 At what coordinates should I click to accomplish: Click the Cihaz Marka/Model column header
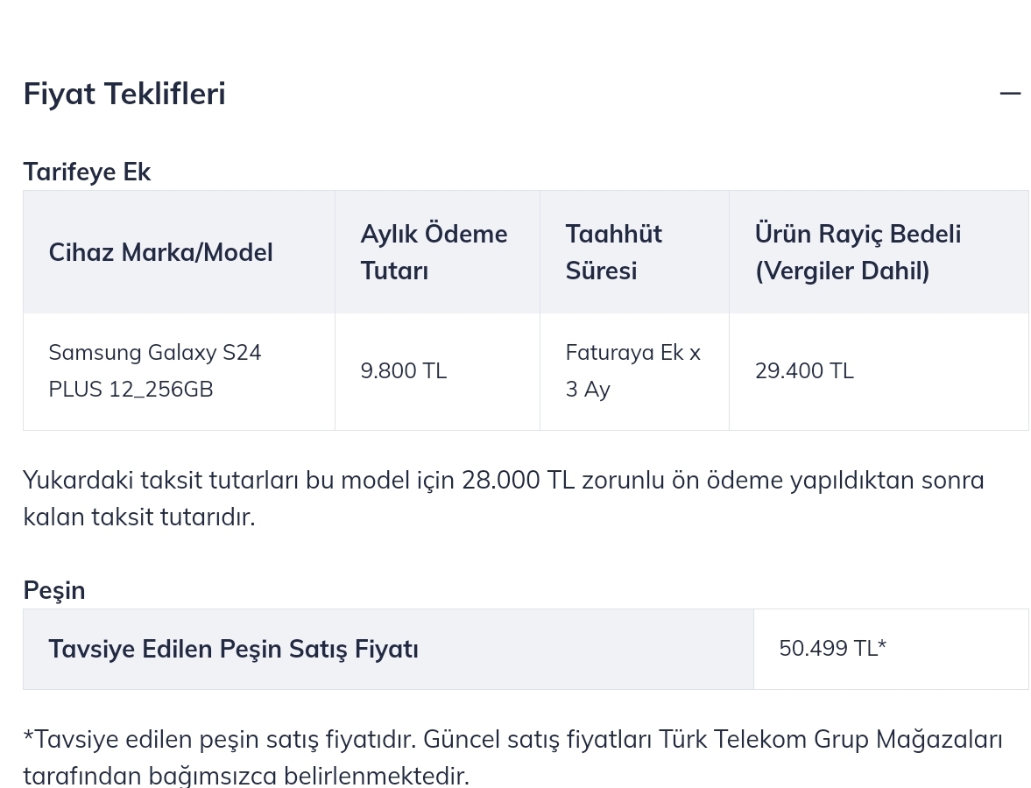point(160,253)
